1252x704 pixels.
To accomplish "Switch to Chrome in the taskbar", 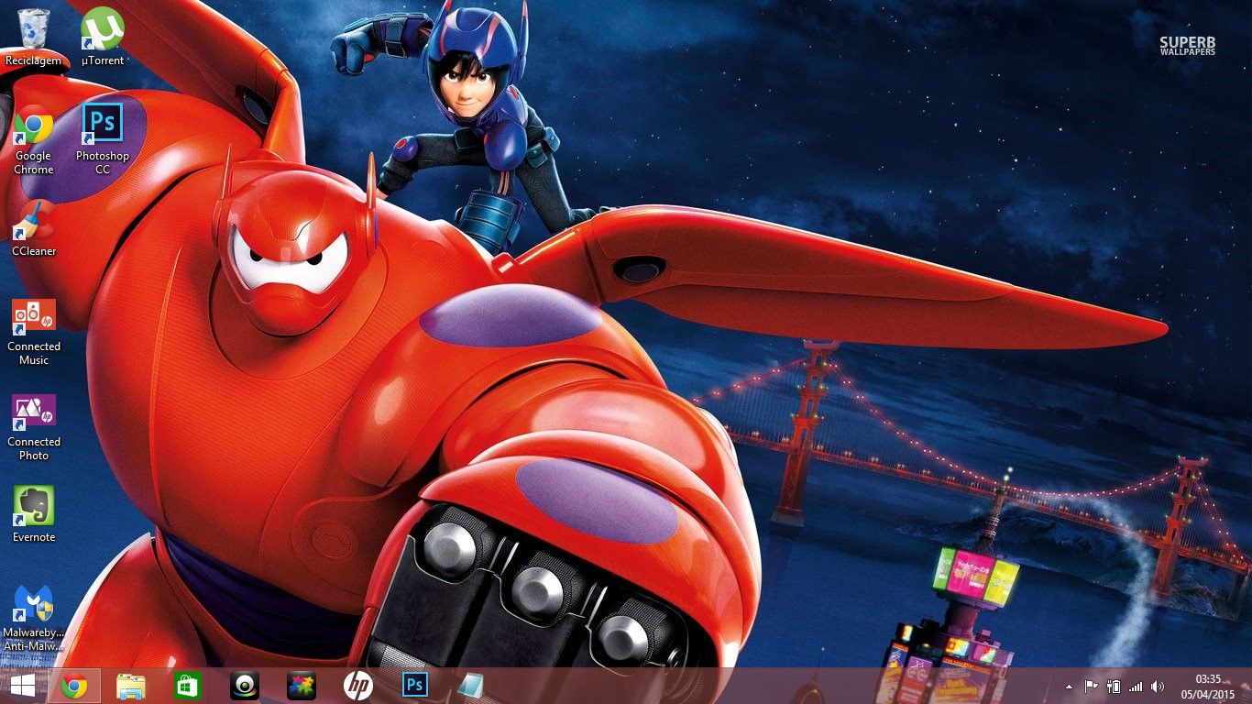I will tap(74, 686).
